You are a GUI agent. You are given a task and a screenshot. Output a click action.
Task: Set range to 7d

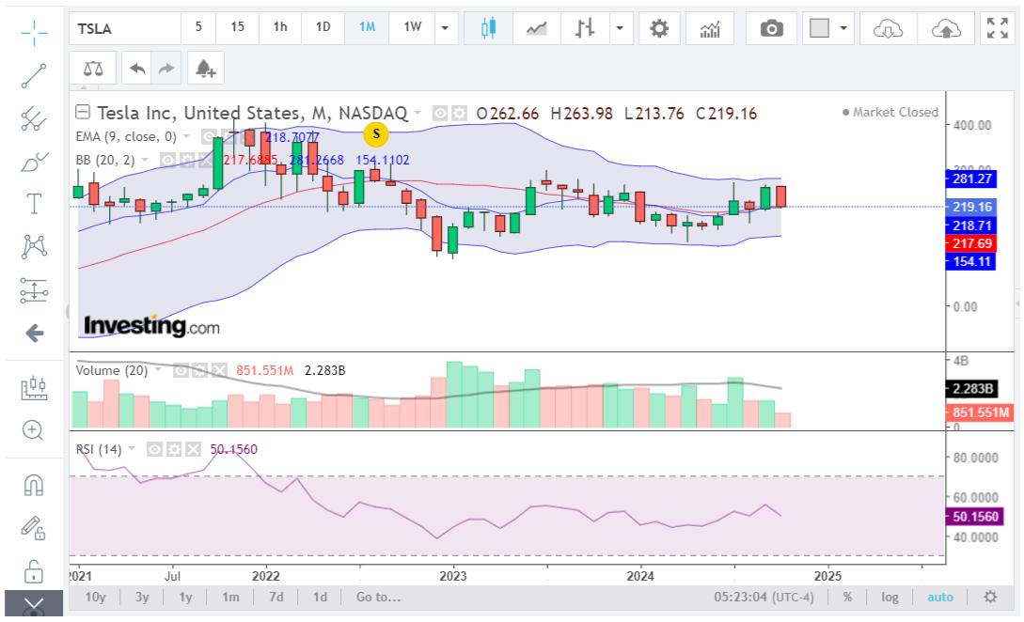click(x=276, y=598)
